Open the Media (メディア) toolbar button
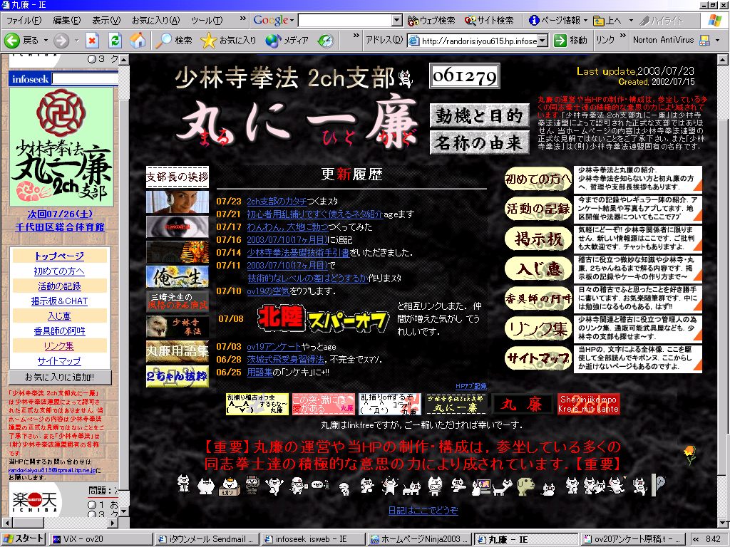Image resolution: width=730 pixels, height=547 pixels. tap(273, 41)
